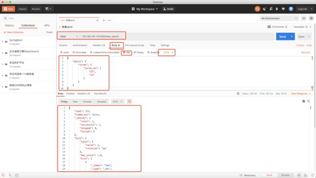Screen dimensions: 316x178
Task: Open the My Workspace dropdown
Action: tap(144, 9)
